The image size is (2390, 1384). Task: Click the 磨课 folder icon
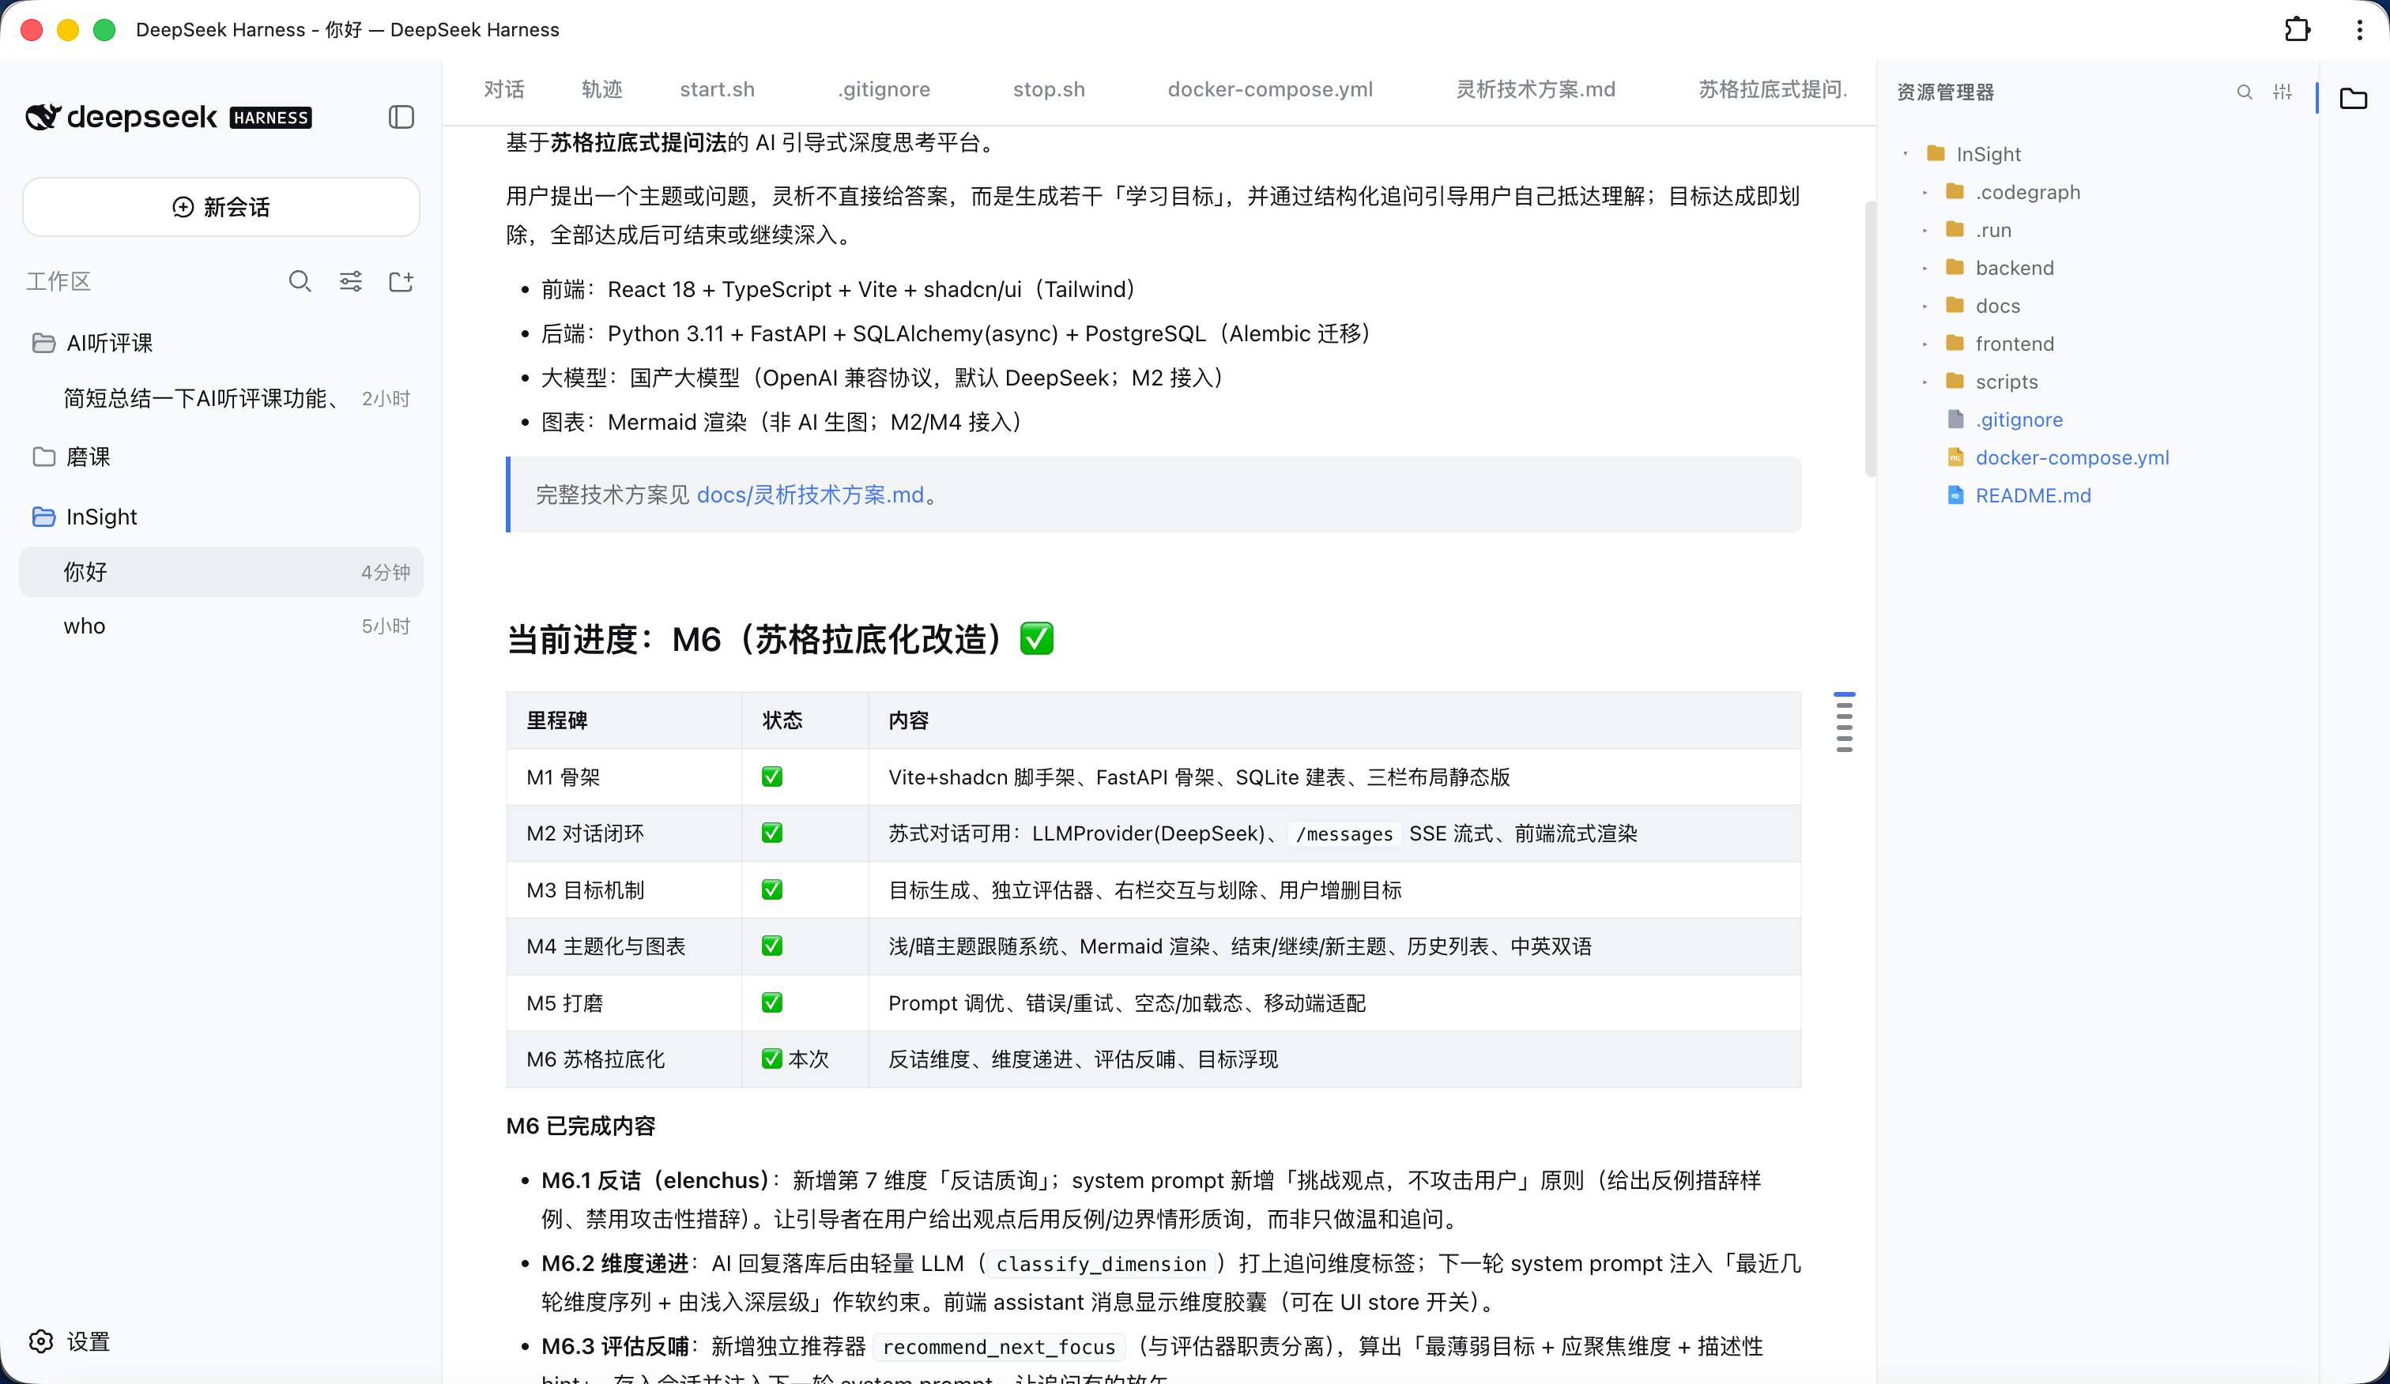point(43,457)
